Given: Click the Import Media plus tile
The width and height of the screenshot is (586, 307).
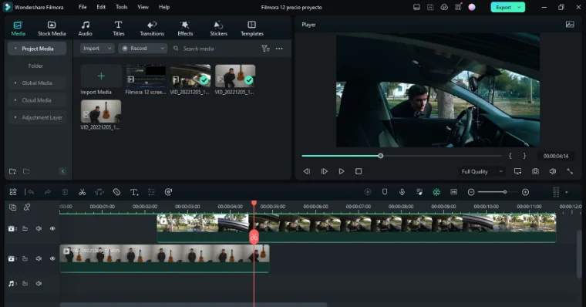Looking at the screenshot, I should click(x=101, y=76).
